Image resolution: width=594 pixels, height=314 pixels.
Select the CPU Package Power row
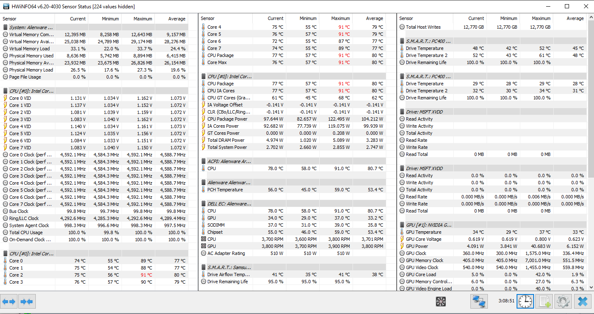pyautogui.click(x=227, y=119)
